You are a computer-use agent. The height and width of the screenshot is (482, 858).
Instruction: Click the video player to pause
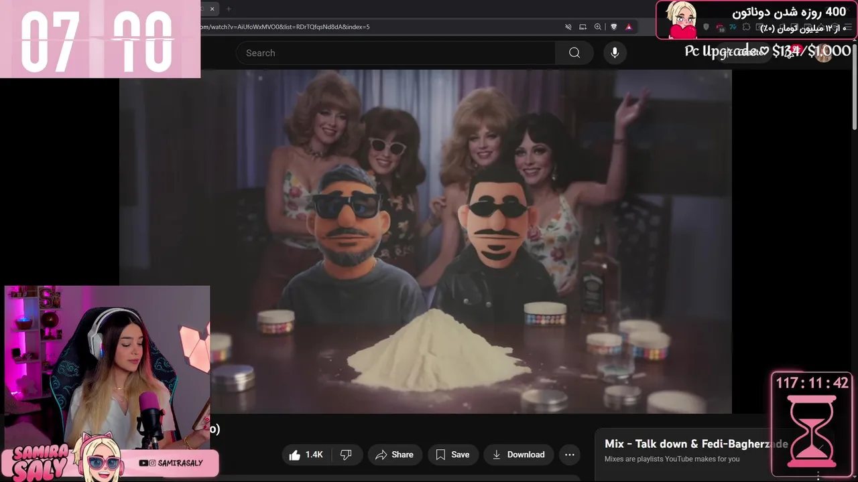[x=426, y=241]
